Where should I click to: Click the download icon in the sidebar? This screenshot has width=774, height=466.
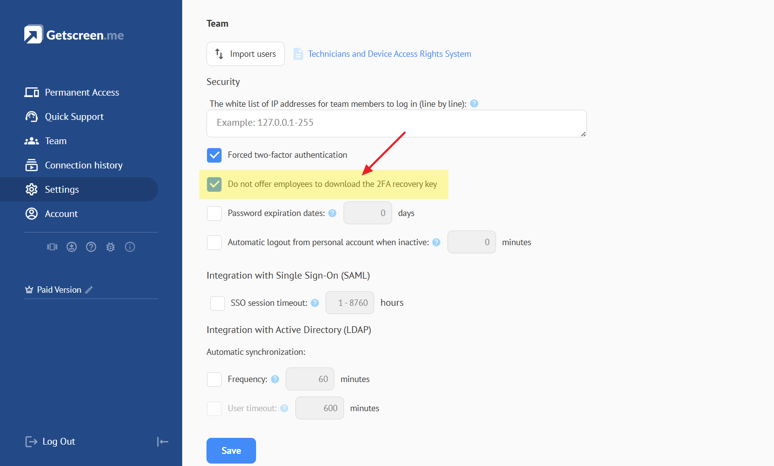tap(71, 247)
